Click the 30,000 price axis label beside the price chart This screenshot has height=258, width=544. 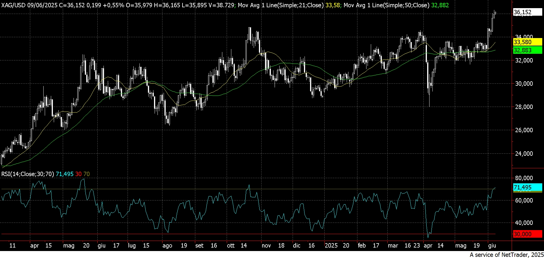524,84
